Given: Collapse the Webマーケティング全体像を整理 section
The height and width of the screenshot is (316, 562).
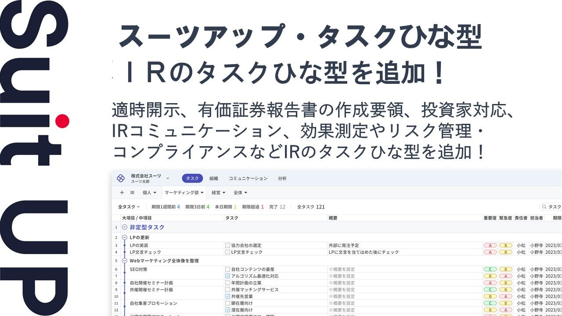Looking at the screenshot, I should 125,261.
